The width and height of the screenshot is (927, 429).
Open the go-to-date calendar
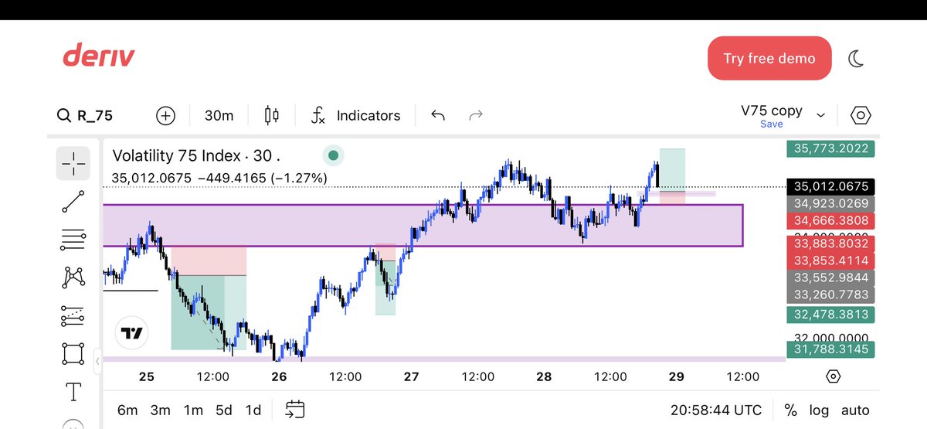click(x=295, y=410)
